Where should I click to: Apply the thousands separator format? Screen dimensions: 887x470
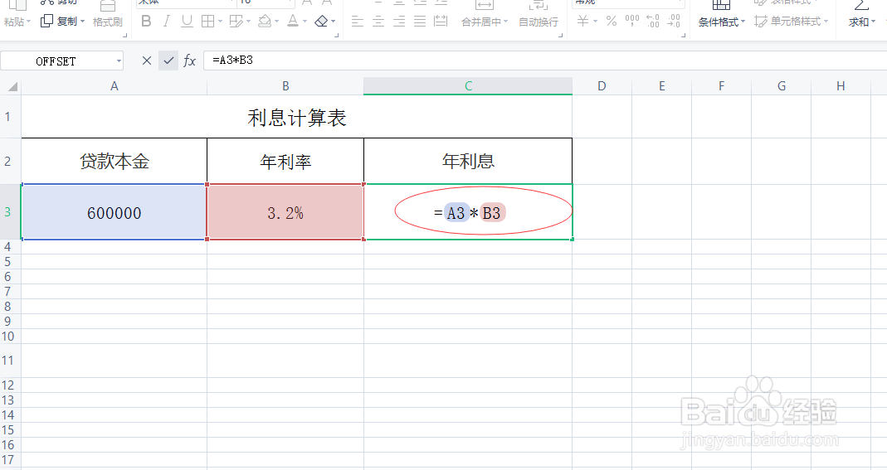pos(632,22)
